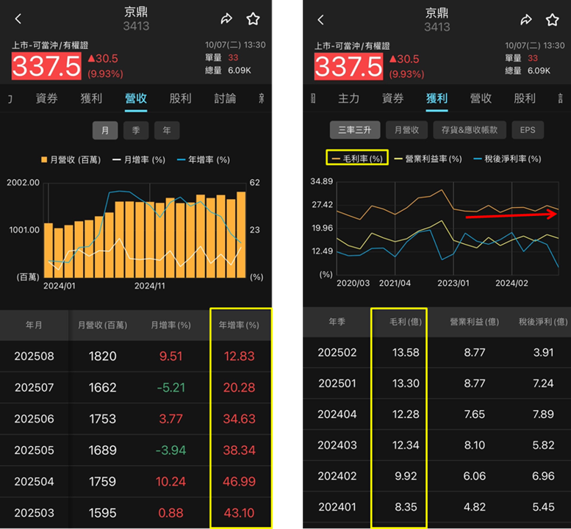This screenshot has height=529, width=571.
Task: Open 股利 tab on left screen
Action: pos(180,98)
